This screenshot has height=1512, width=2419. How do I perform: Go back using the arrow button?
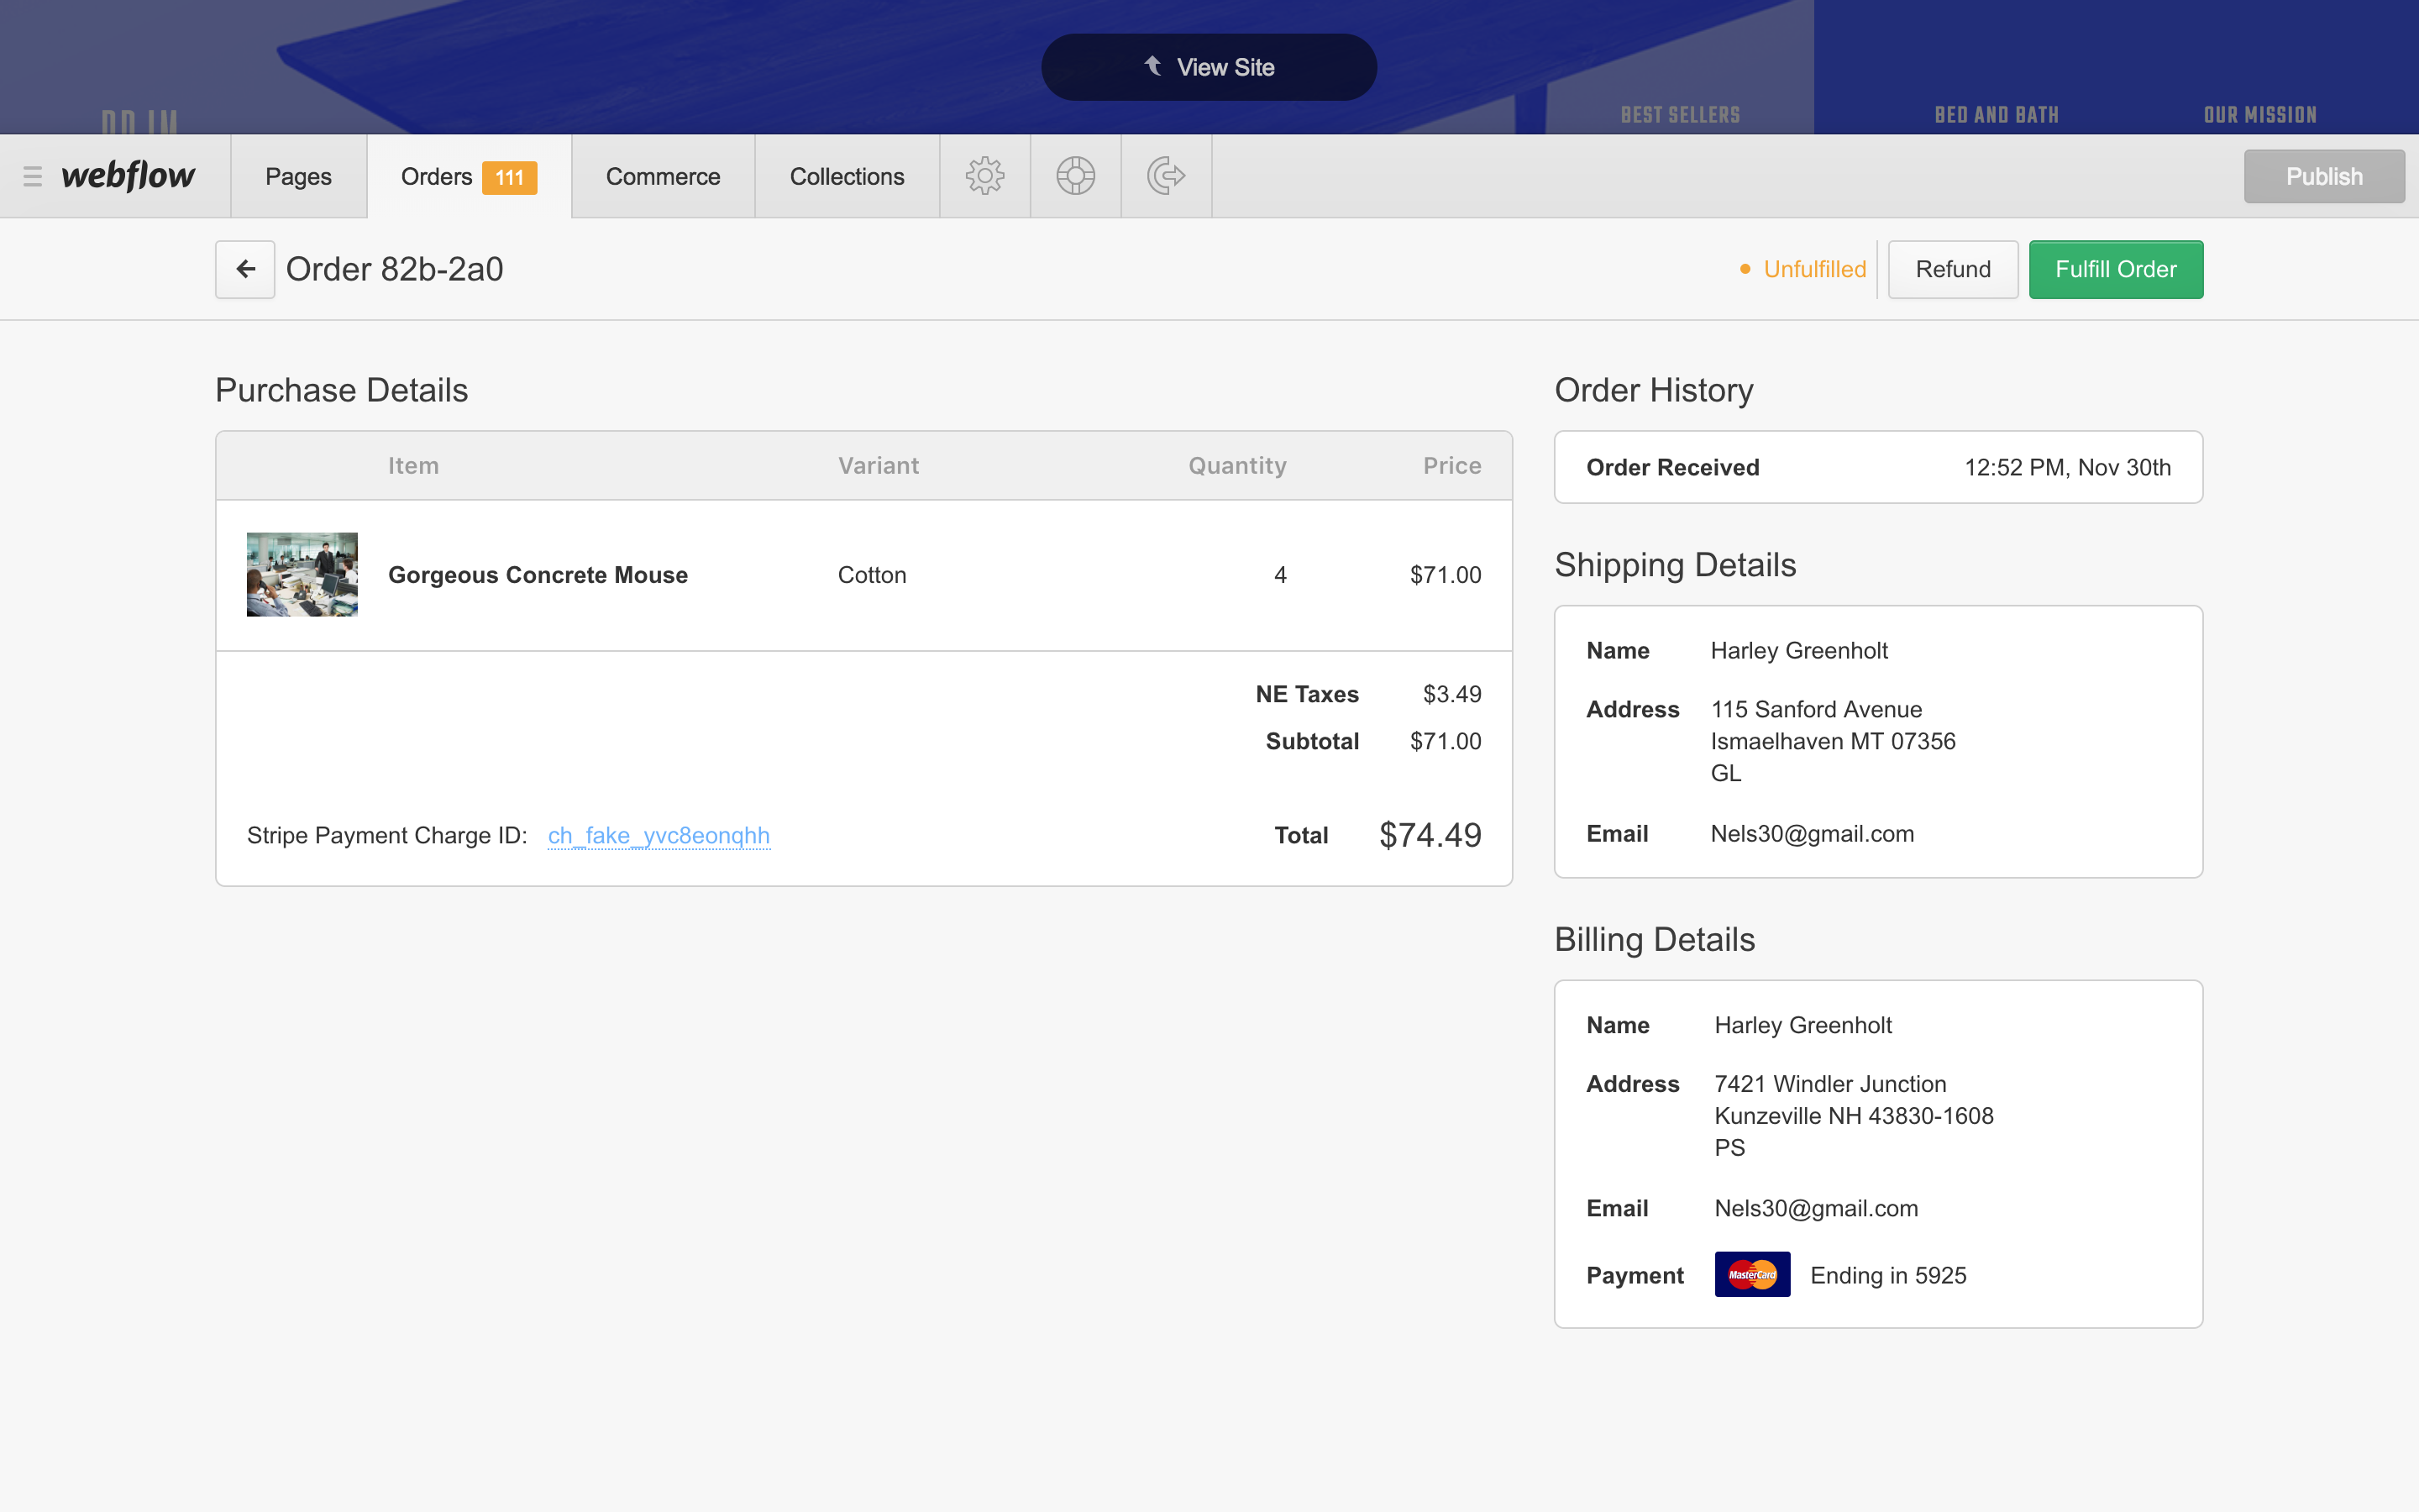tap(245, 269)
